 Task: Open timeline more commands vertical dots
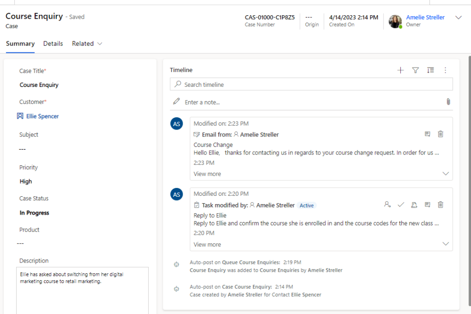tap(445, 70)
